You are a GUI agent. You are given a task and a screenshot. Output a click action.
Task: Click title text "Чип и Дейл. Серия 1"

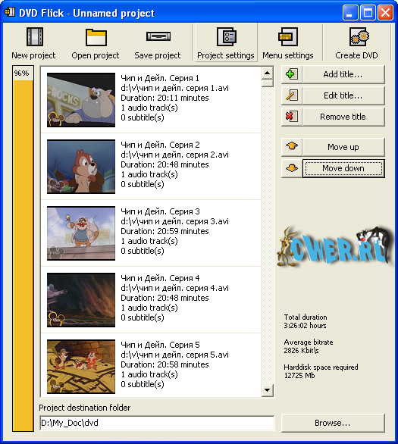pyautogui.click(x=160, y=78)
